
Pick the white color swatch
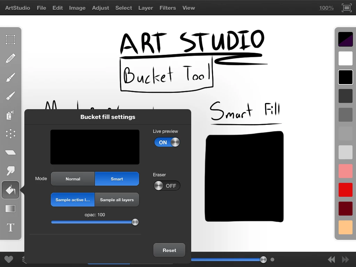[x=346, y=58]
